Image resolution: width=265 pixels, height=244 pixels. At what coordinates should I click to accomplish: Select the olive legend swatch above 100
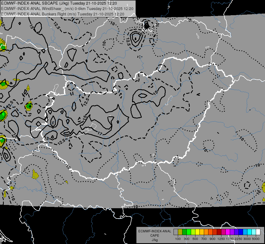pos(180,232)
